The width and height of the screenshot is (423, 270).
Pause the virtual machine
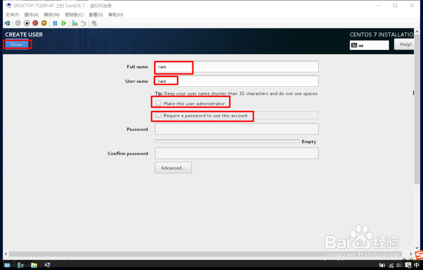55,23
